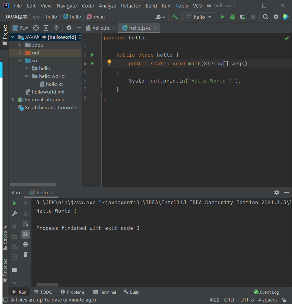This screenshot has height=304, width=292.
Task: Locate the opened file in Project tree
Action: point(36,28)
